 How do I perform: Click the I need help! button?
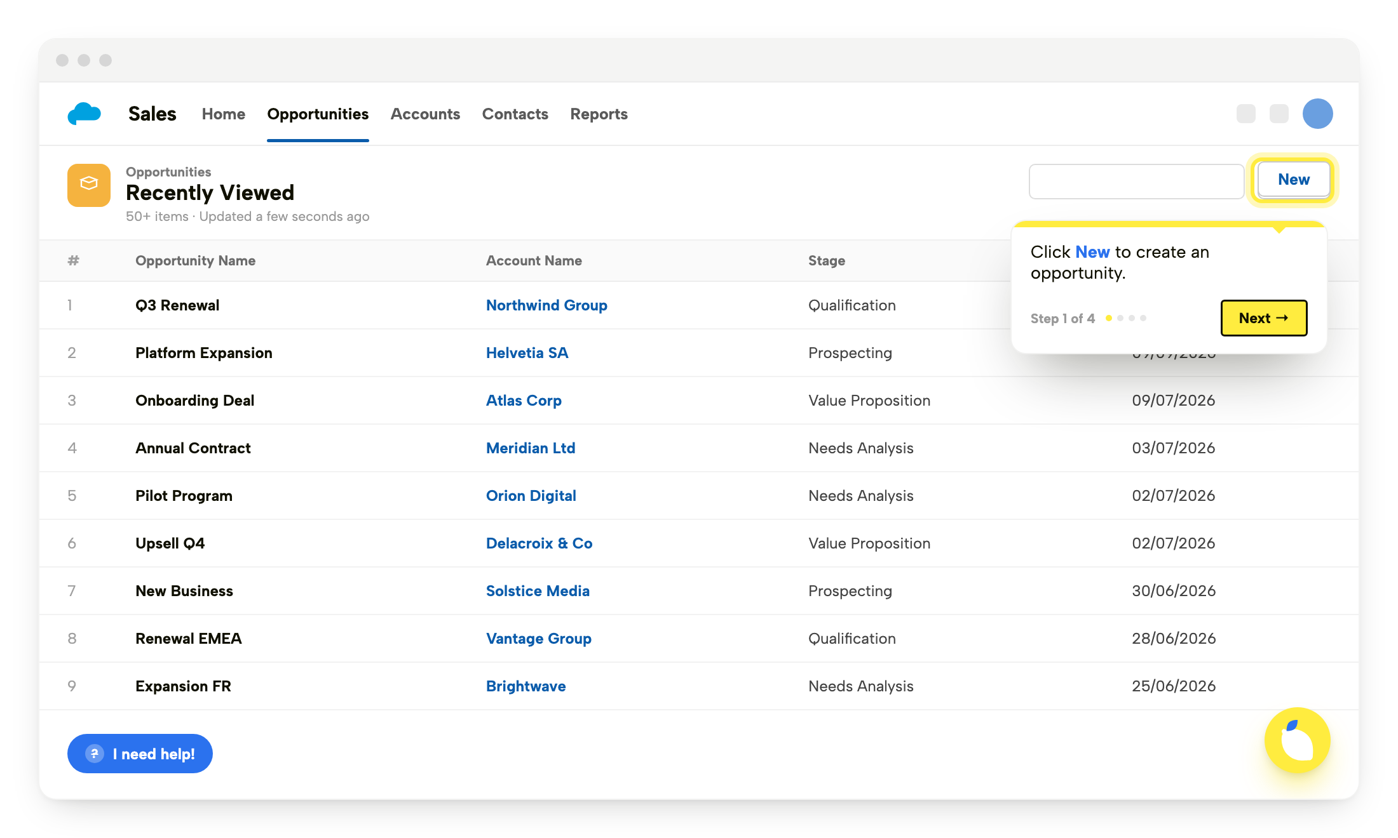point(140,754)
